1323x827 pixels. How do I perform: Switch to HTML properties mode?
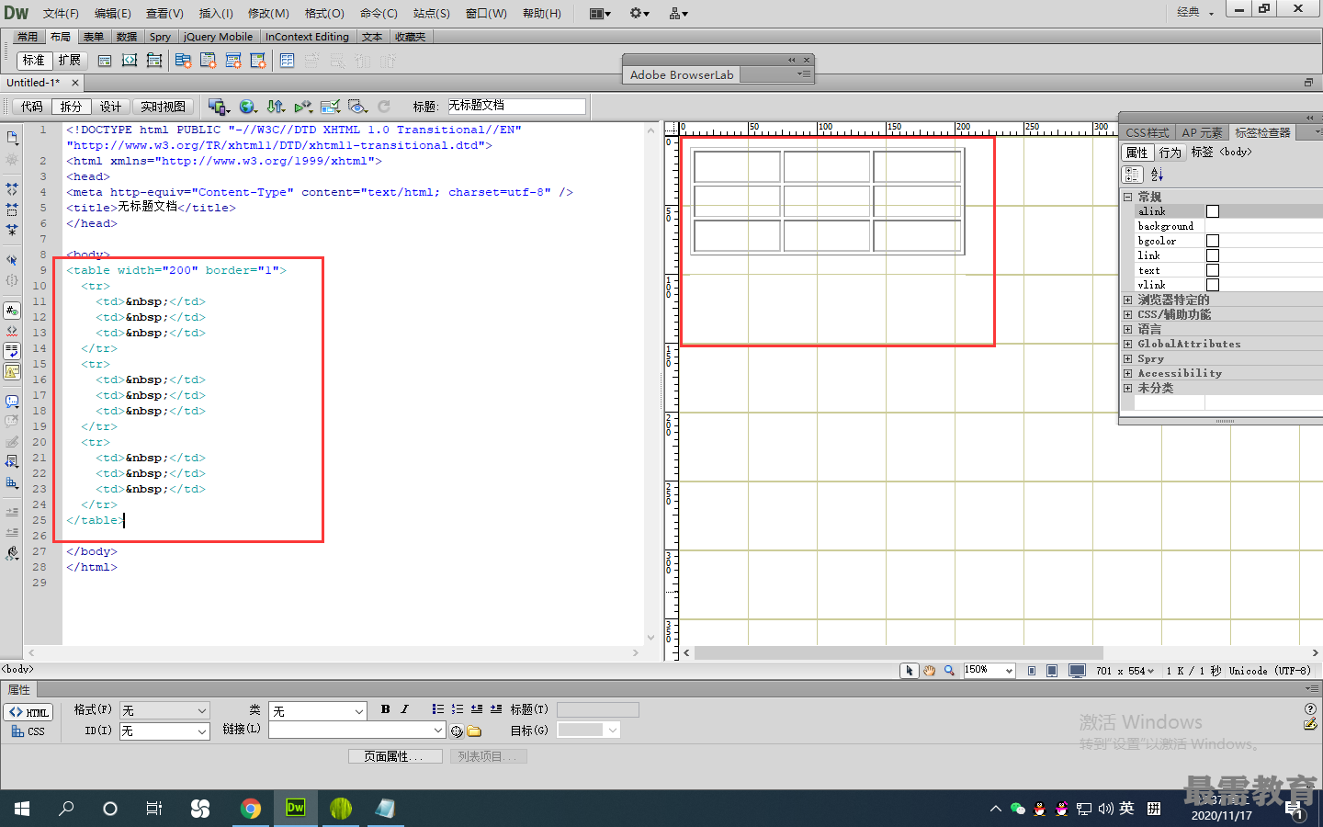point(28,712)
